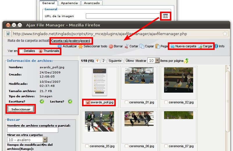This screenshot has width=233, height=151.
Task: Click the browser address bar URL
Action: click(x=100, y=34)
